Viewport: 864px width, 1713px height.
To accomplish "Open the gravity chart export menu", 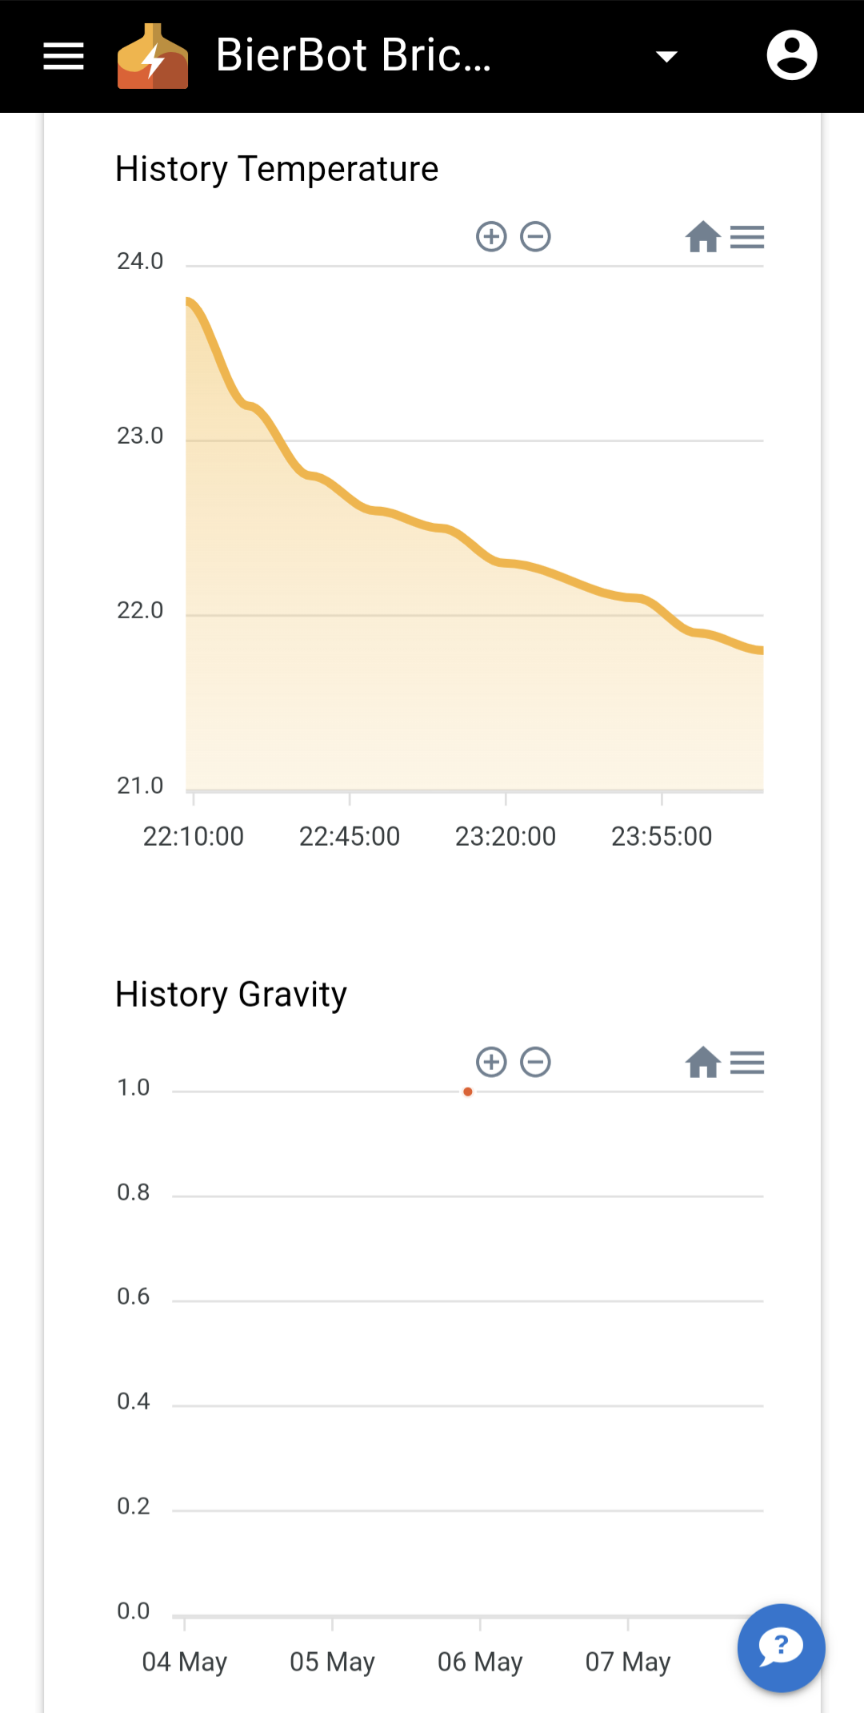I will [x=747, y=1063].
